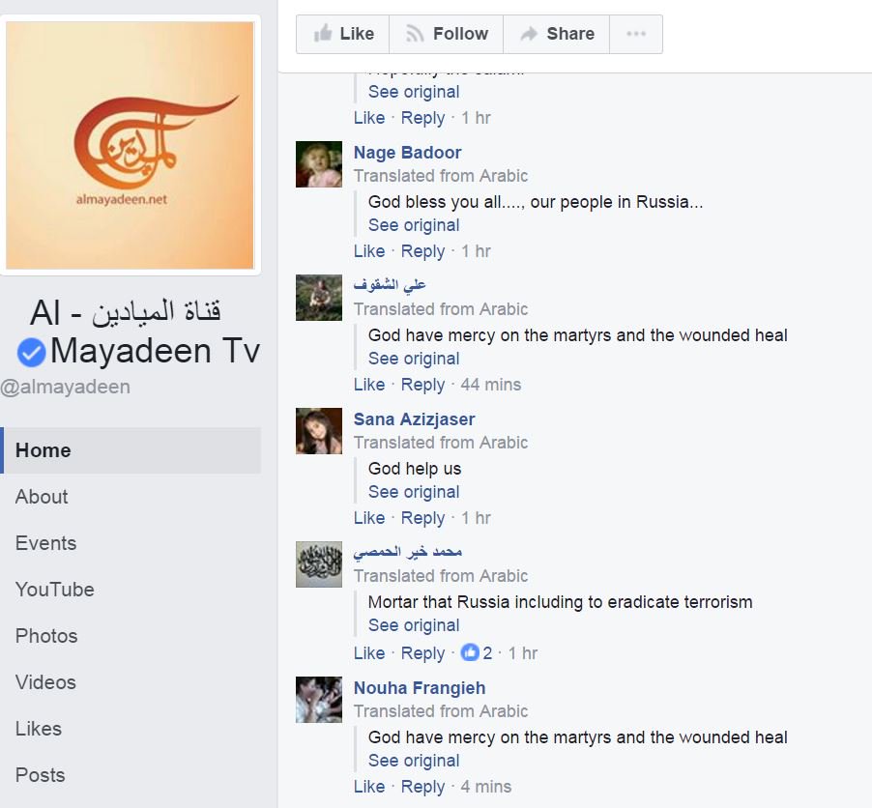
Task: Share the page via Share arrow
Action: point(556,34)
